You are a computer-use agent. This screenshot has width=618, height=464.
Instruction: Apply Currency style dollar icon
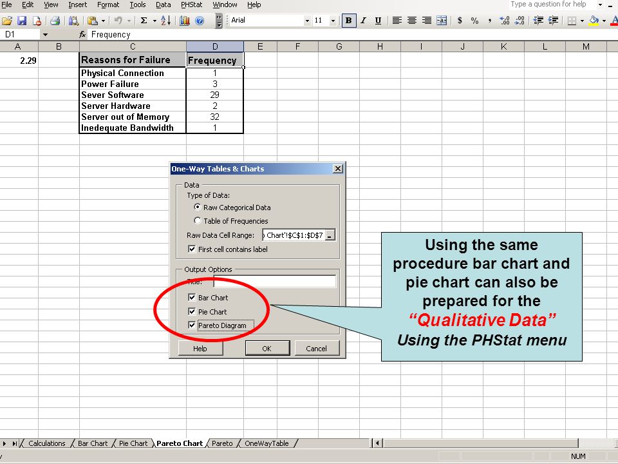click(460, 21)
